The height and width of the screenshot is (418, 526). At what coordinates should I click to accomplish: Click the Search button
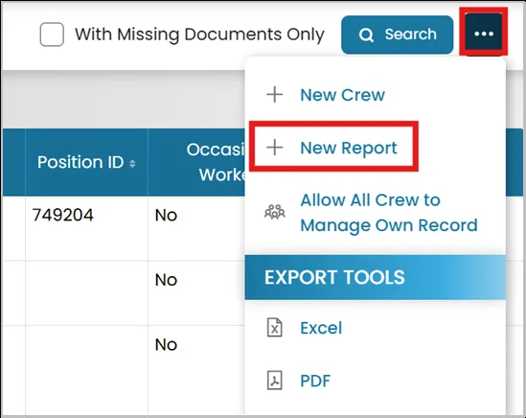pyautogui.click(x=398, y=35)
